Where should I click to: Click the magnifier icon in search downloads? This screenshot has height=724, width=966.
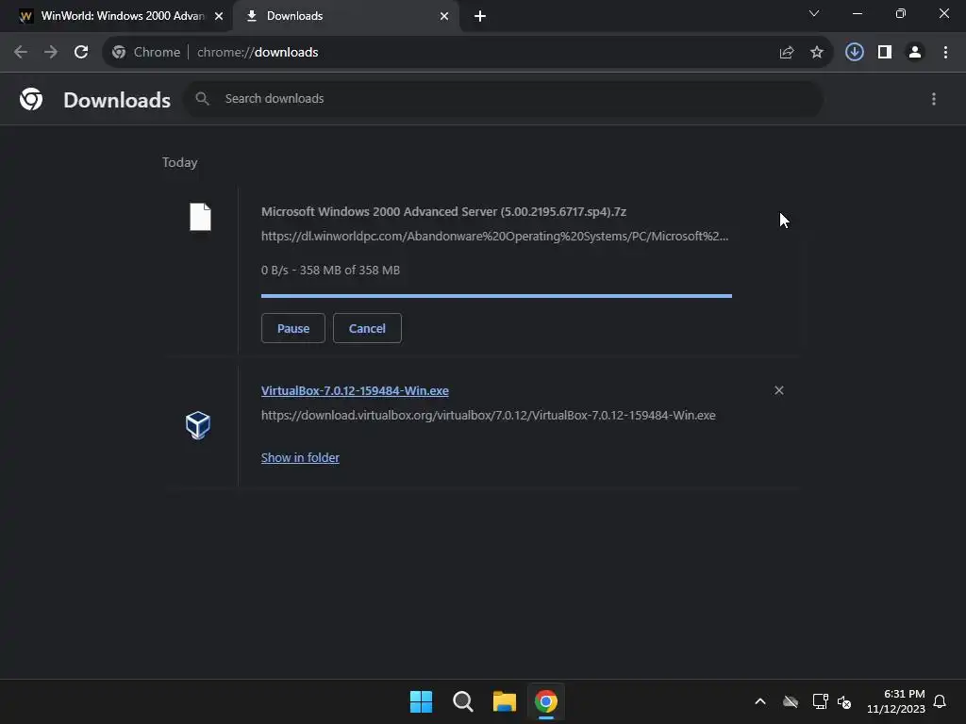point(202,98)
